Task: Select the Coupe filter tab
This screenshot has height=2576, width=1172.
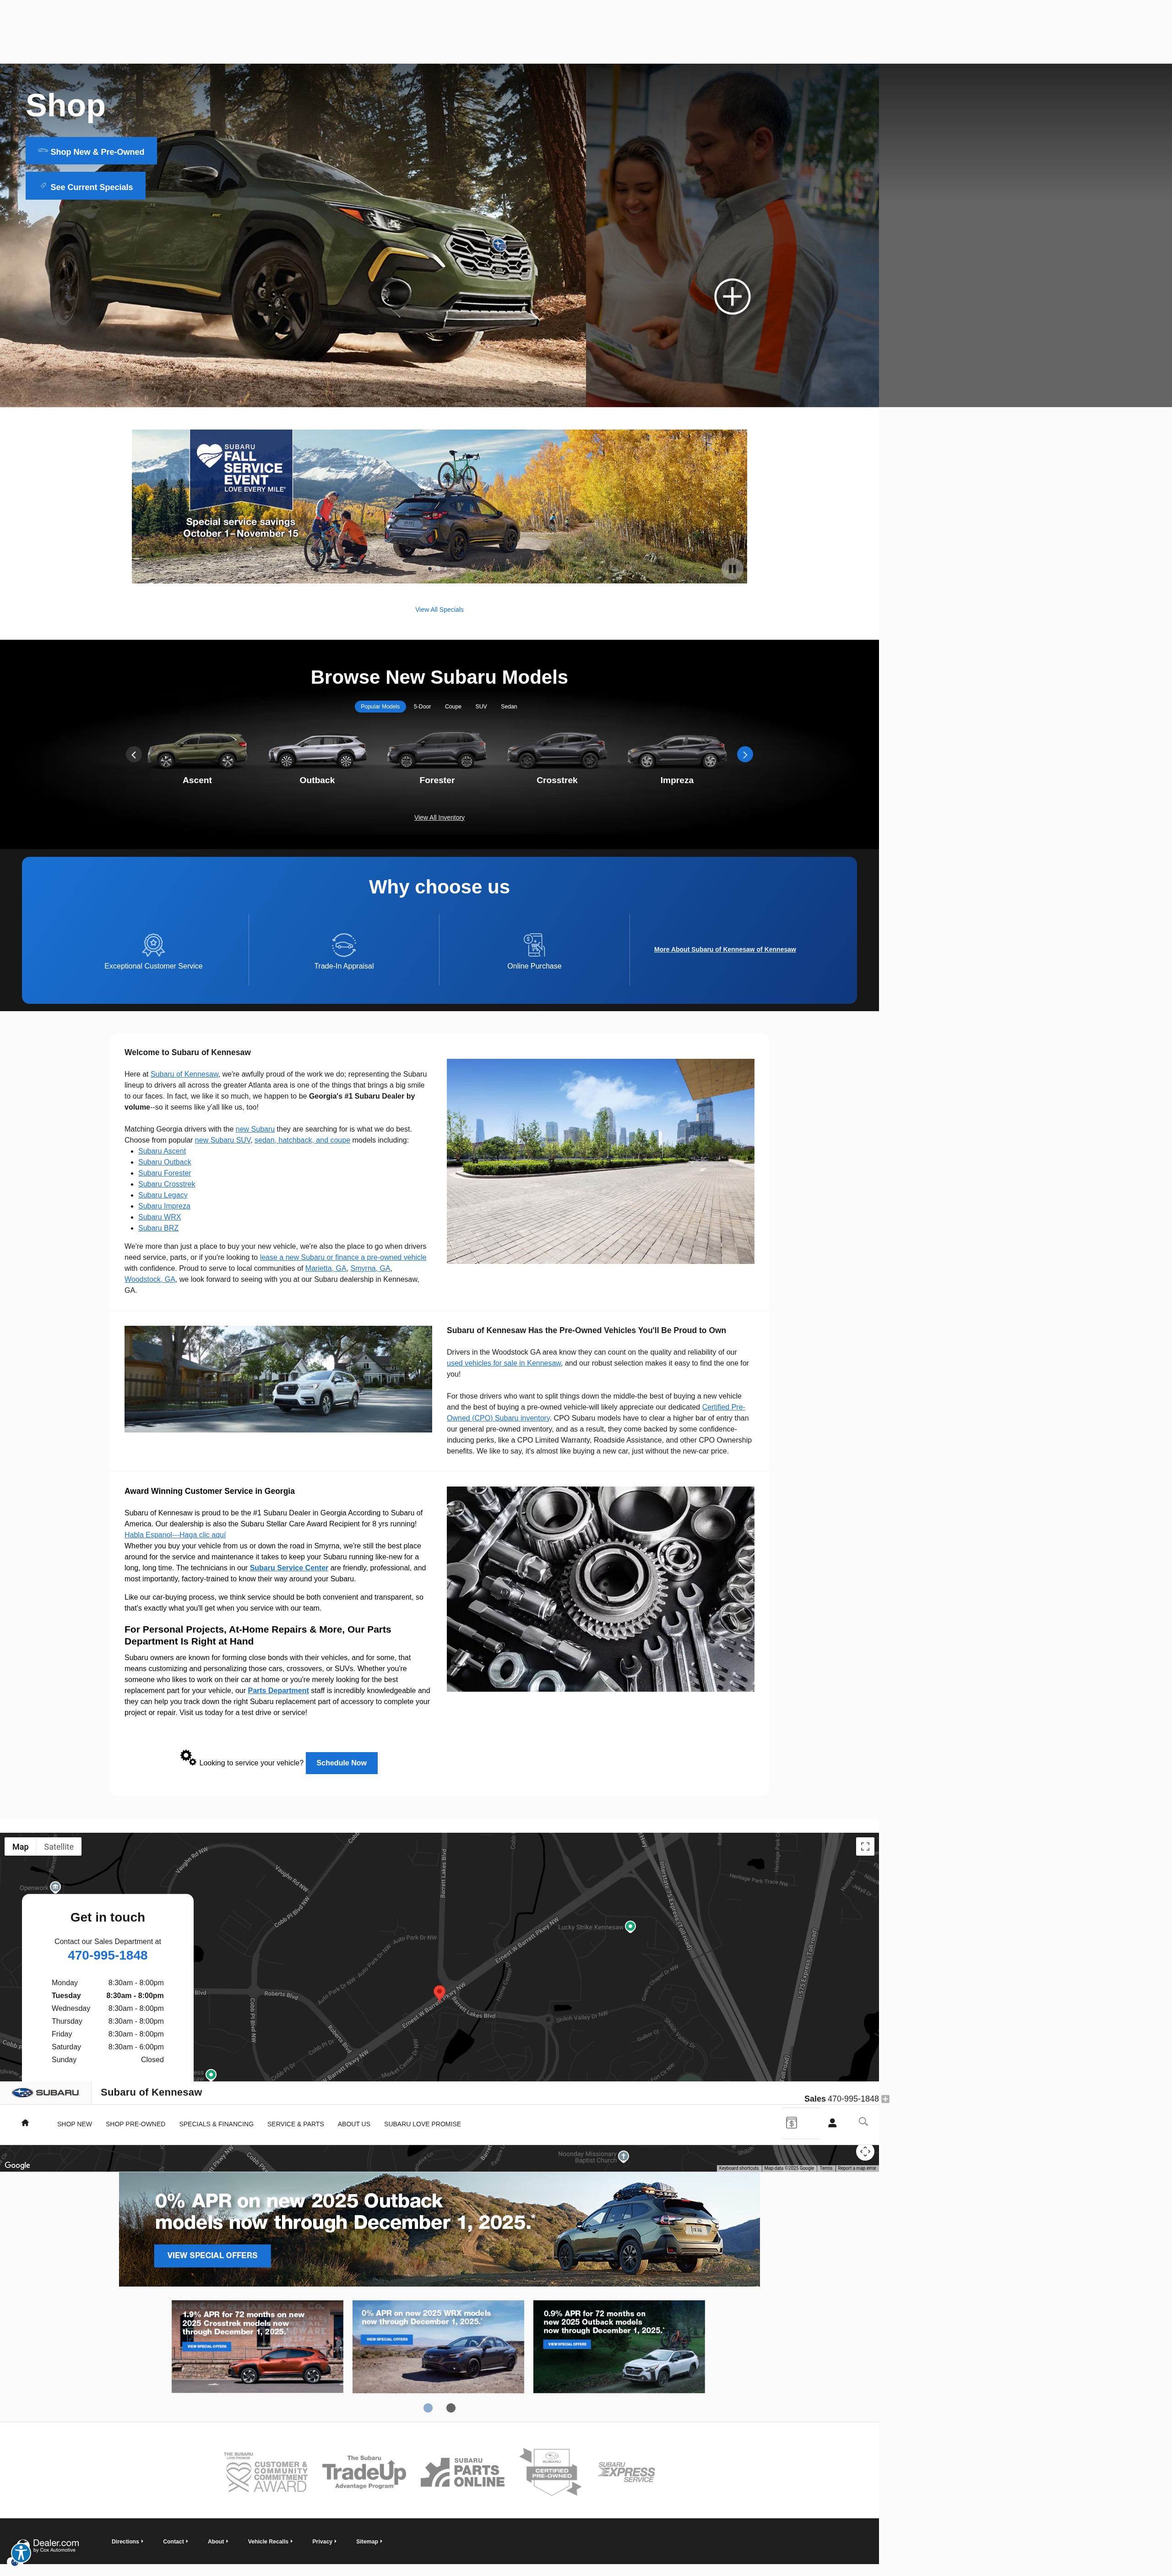Action: [453, 706]
